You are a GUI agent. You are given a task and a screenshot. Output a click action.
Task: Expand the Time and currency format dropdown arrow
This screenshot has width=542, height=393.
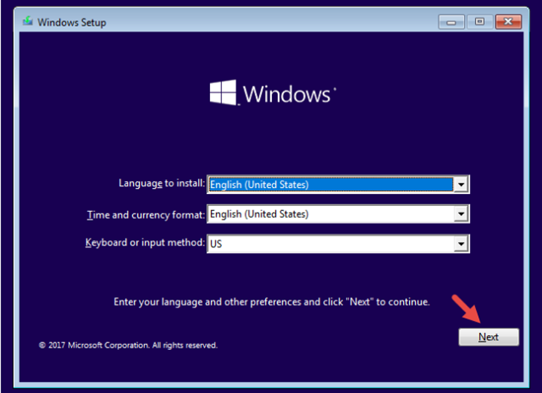click(461, 214)
